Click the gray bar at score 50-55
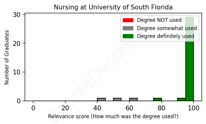The width and height of the screenshot is (206, 124). pyautogui.click(x=117, y=99)
